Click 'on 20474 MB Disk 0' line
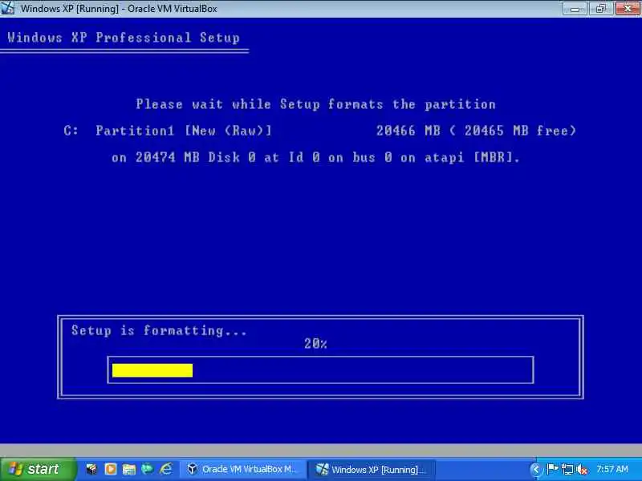Screen dimensions: 642x481 315,157
